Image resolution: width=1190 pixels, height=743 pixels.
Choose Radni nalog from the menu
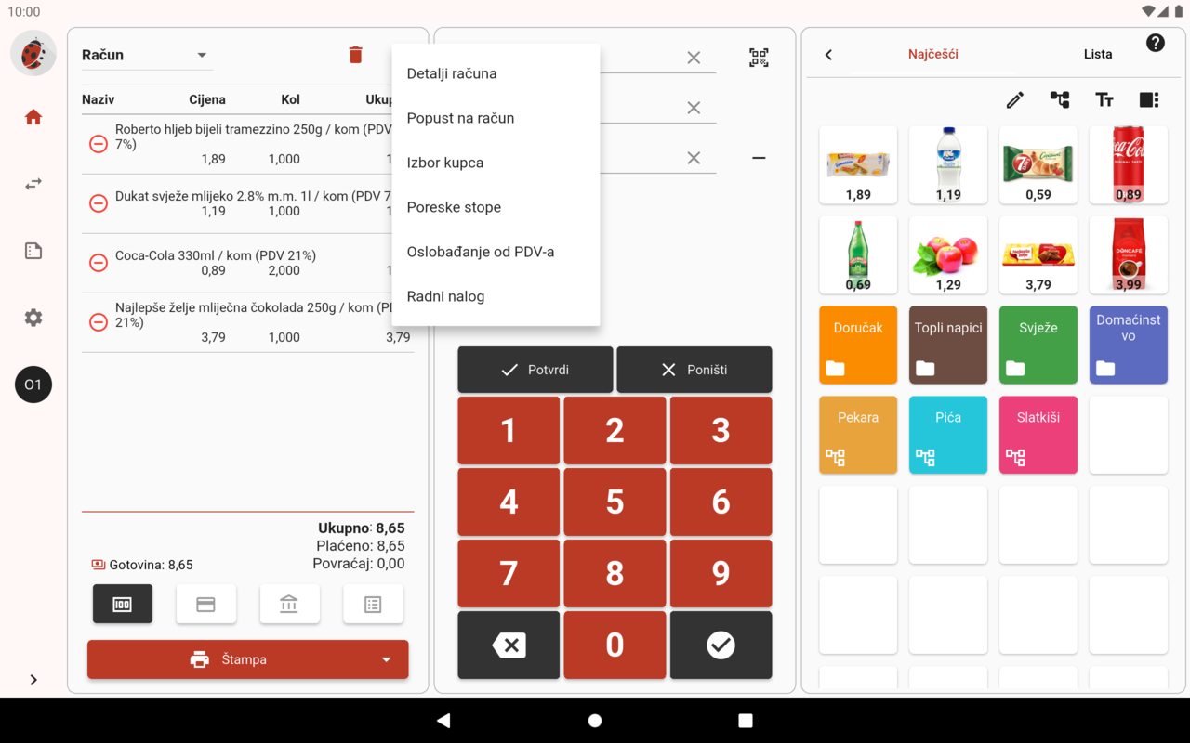point(496,296)
